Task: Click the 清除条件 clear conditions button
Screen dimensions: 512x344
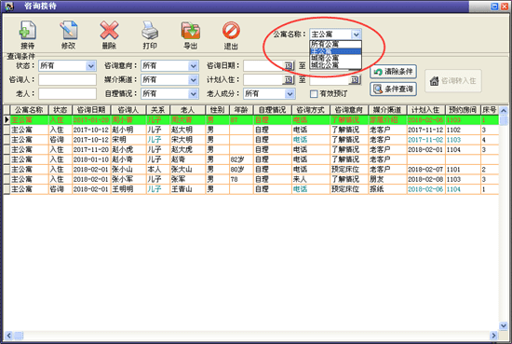Action: tap(393, 72)
